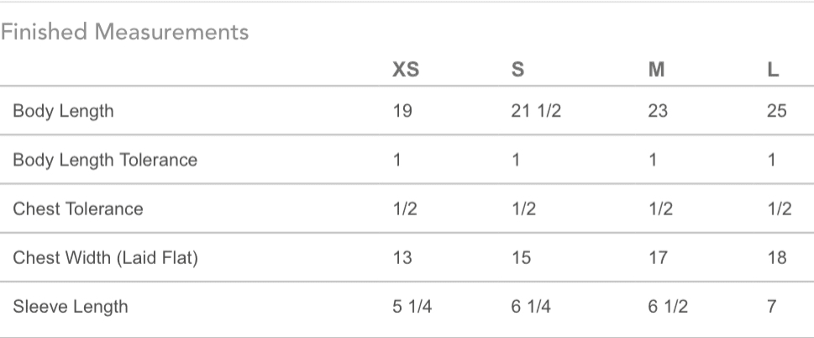Image resolution: width=814 pixels, height=338 pixels.
Task: Click the XS Chest Width value 13
Action: pos(402,257)
